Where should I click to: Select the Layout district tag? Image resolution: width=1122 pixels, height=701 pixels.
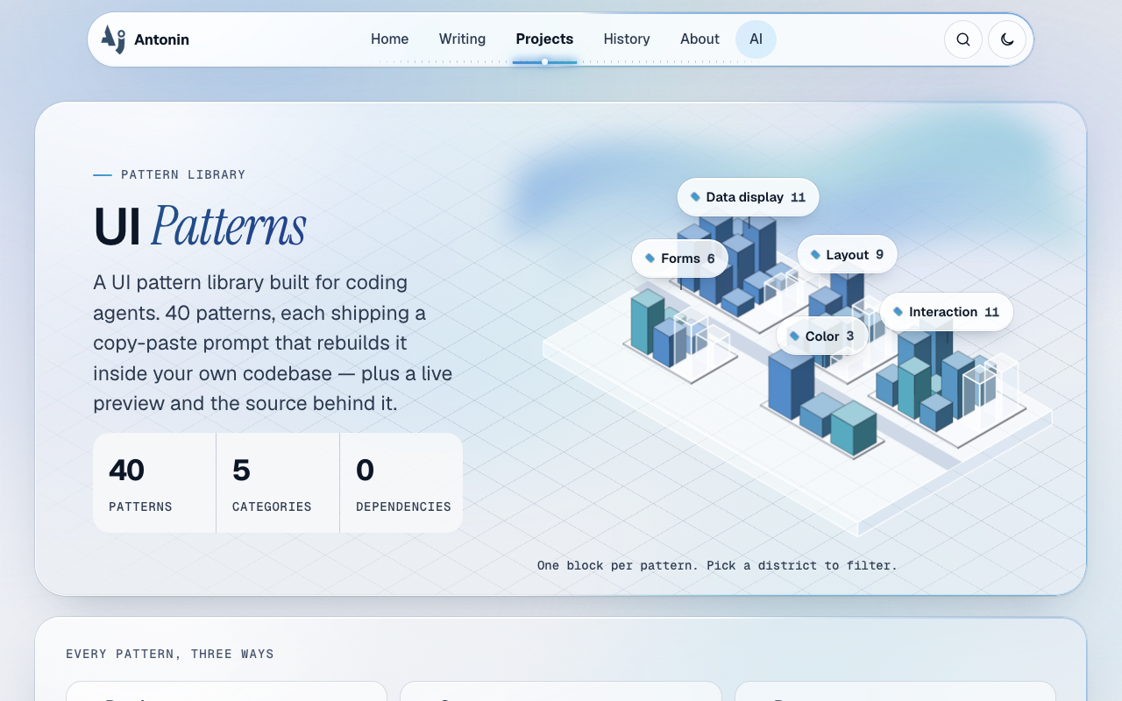tap(847, 255)
